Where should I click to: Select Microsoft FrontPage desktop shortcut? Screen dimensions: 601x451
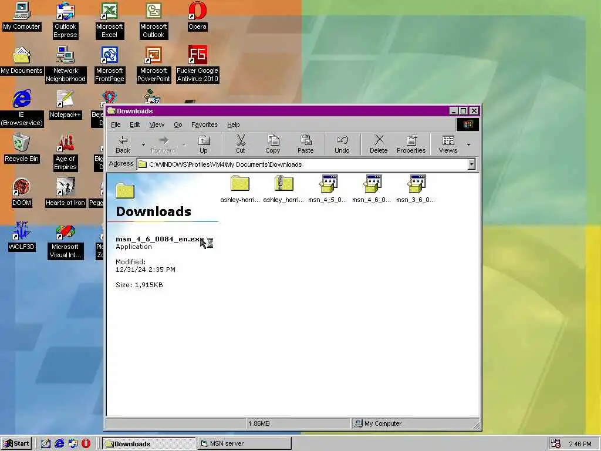point(109,65)
